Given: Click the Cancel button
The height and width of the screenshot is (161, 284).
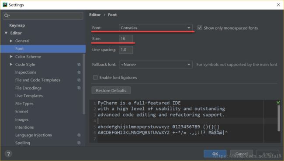Looking at the screenshot, I should pyautogui.click(x=242, y=154).
